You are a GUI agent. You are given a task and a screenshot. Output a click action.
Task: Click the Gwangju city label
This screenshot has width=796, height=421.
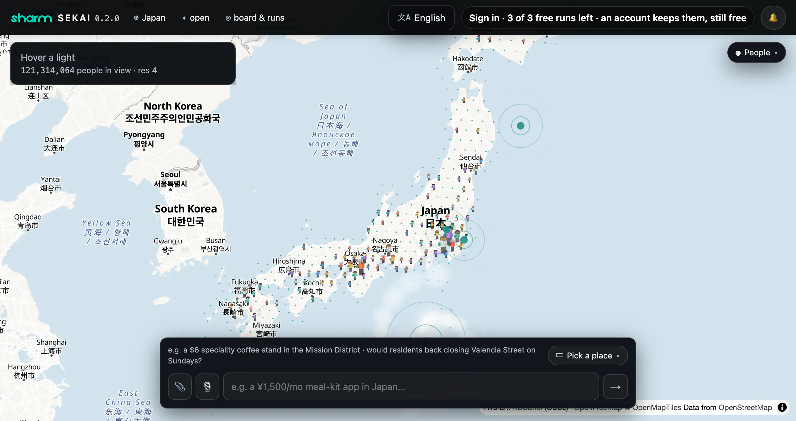coord(168,245)
